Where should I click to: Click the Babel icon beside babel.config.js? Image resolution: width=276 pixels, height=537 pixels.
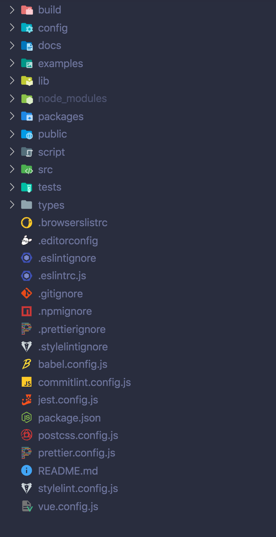click(26, 364)
